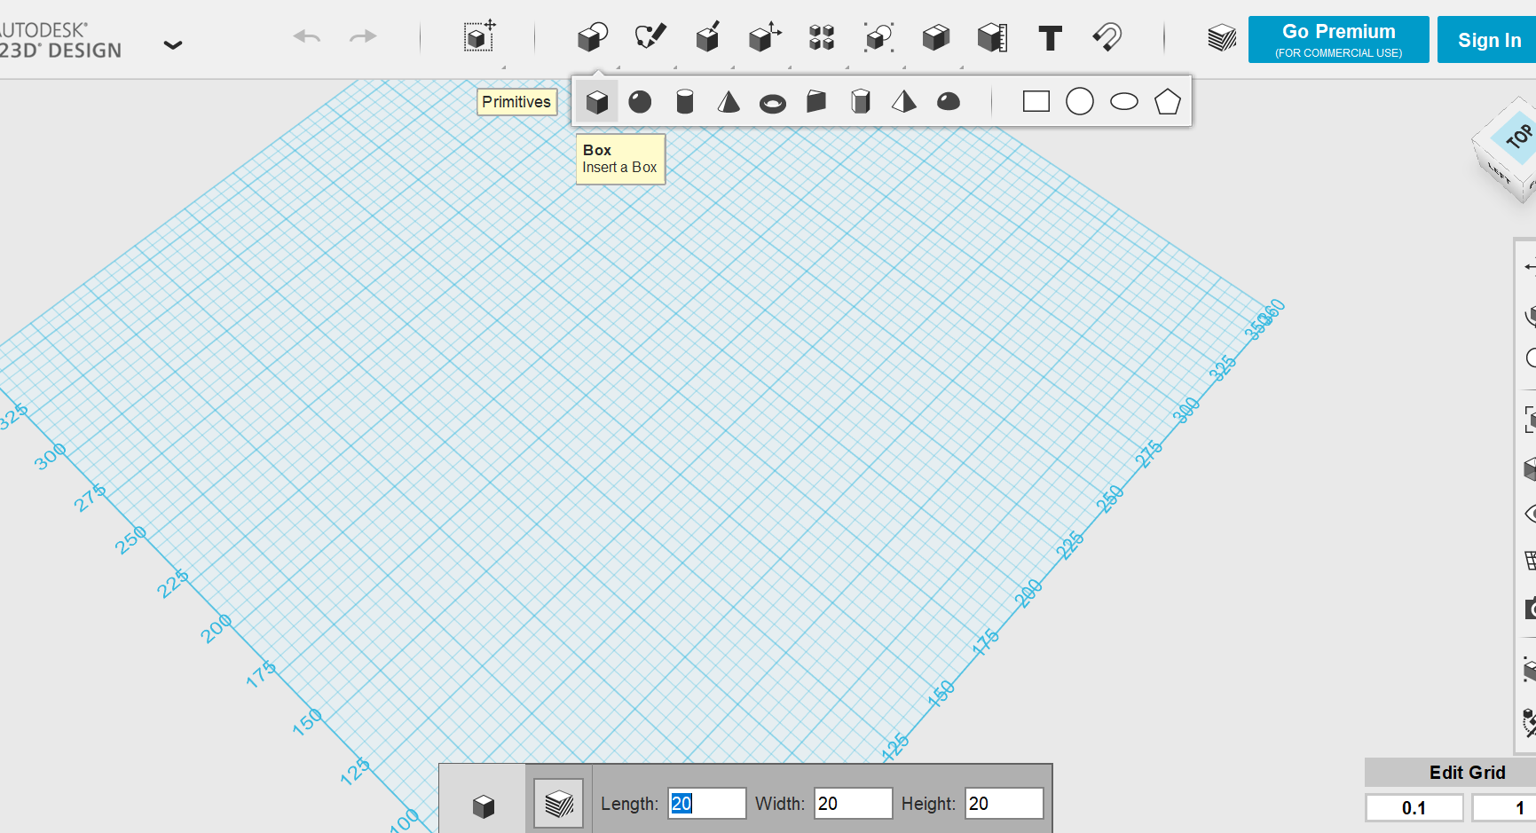This screenshot has height=833, width=1536.
Task: Insert a Cylinder primitive
Action: (684, 102)
